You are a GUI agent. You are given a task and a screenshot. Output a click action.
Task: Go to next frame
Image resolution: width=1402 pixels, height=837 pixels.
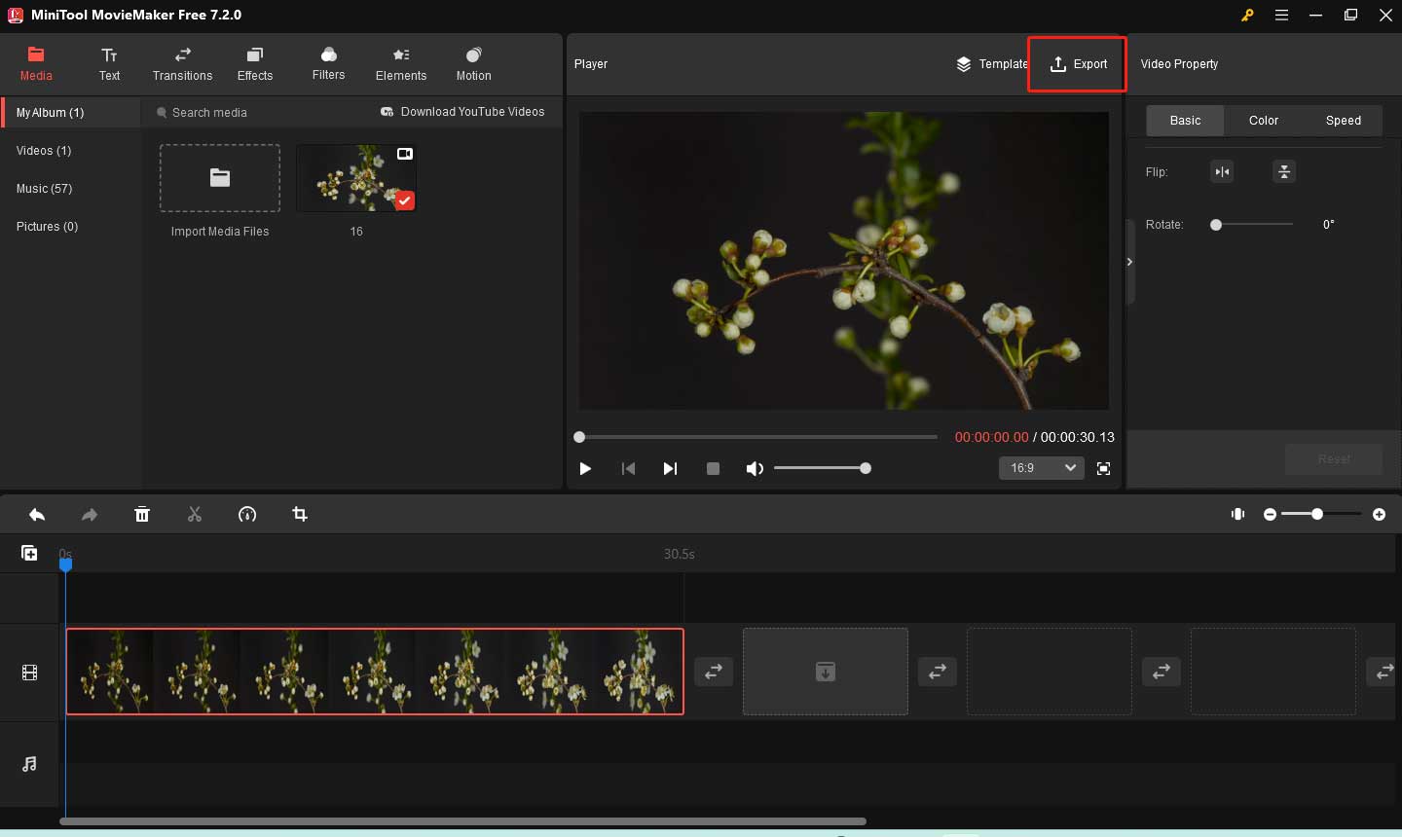click(x=670, y=469)
